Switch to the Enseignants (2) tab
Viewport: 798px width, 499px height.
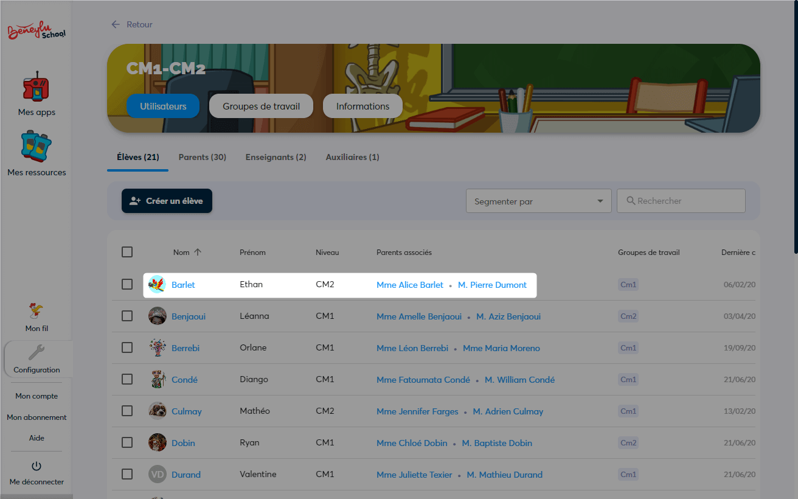click(276, 157)
